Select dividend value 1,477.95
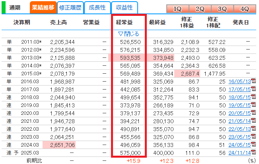 tap(215, 74)
